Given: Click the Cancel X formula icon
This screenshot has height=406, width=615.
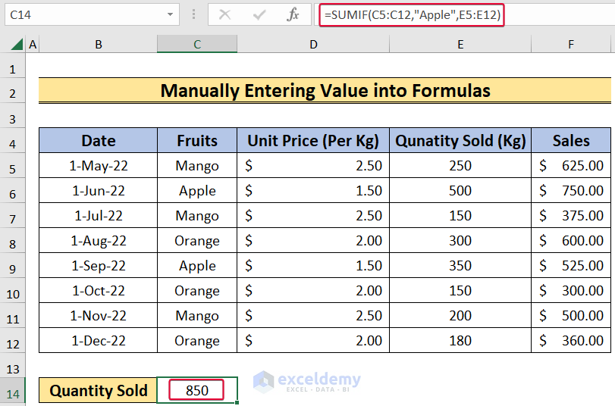Looking at the screenshot, I should pos(225,14).
